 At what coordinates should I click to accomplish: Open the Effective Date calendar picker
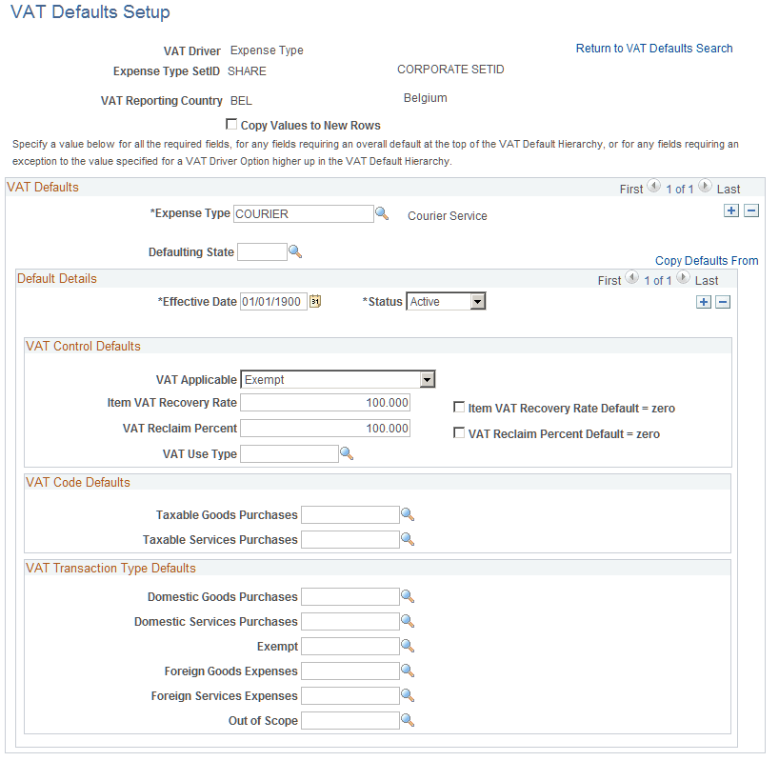pos(315,300)
